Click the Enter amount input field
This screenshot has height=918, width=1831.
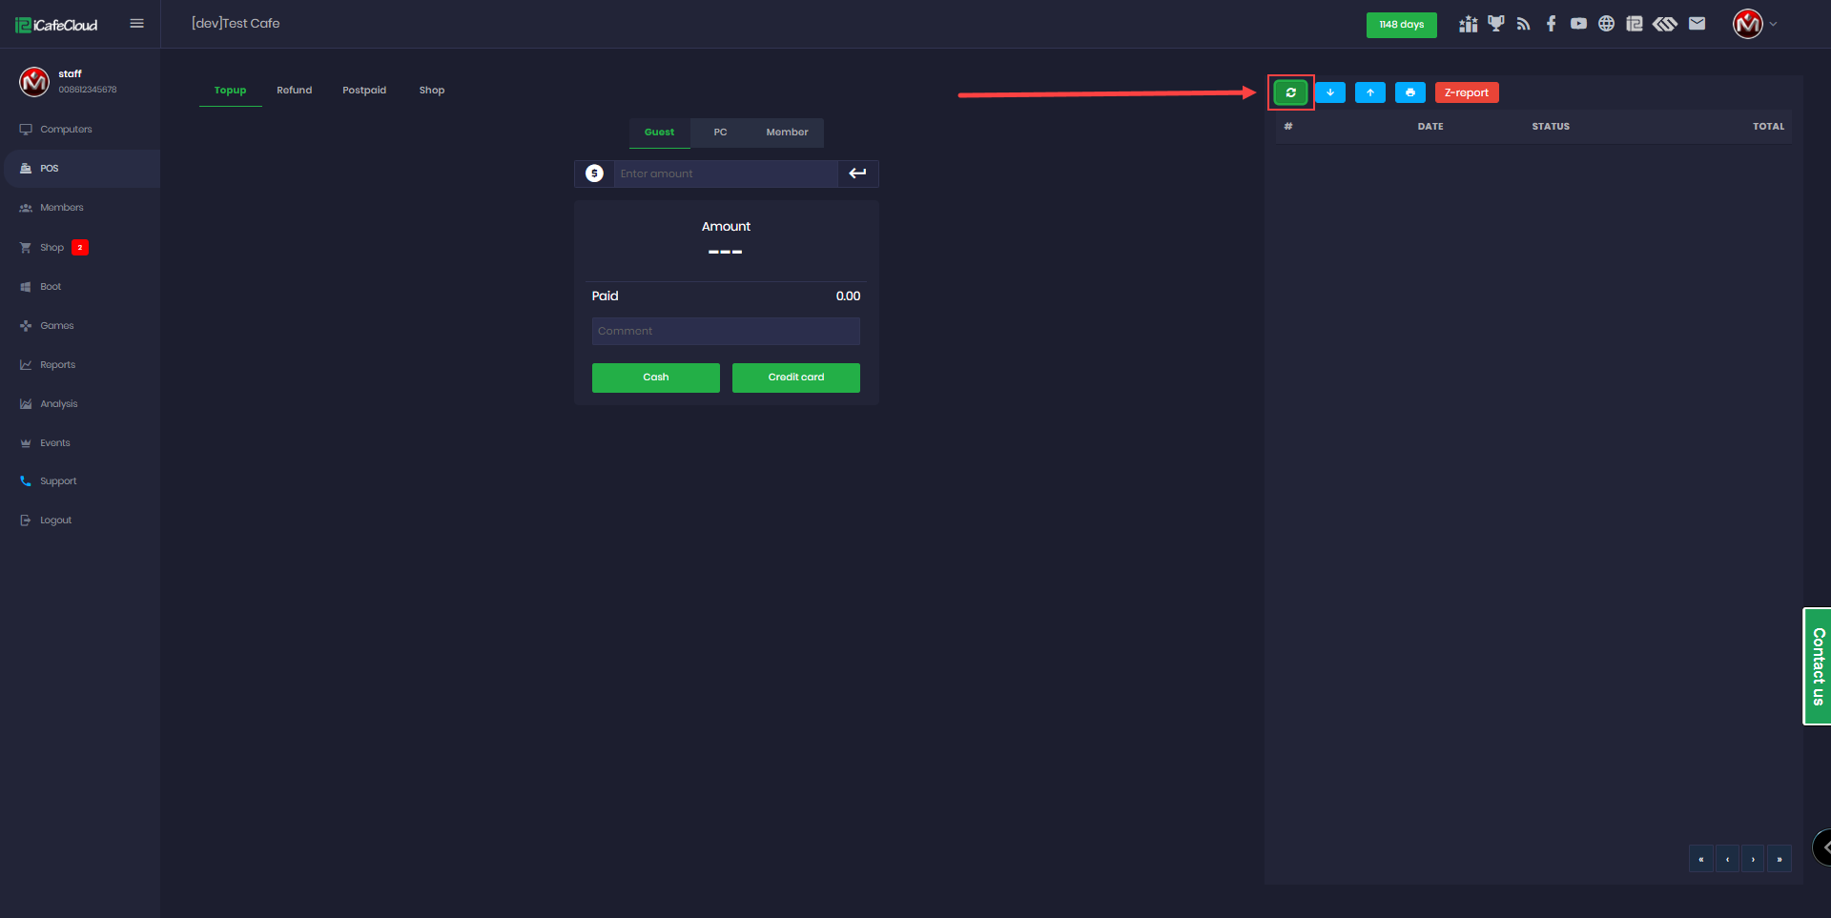coord(725,173)
